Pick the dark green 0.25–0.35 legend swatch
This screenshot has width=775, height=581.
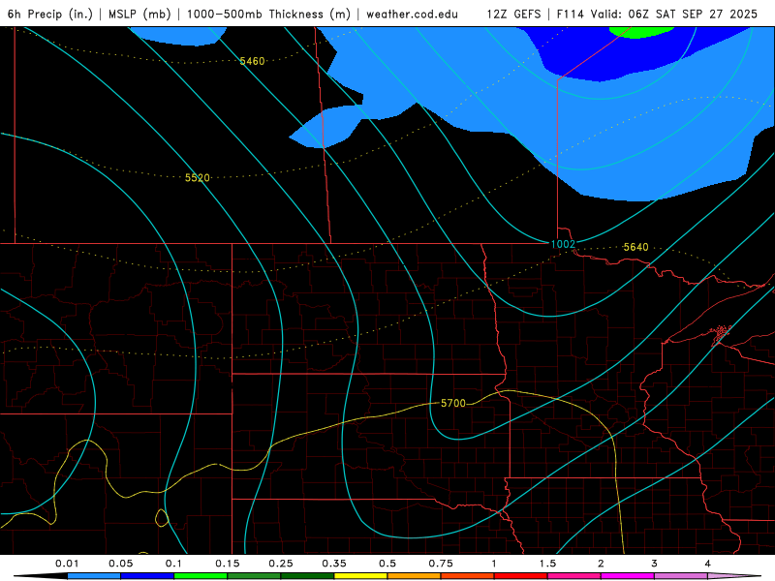(x=307, y=576)
